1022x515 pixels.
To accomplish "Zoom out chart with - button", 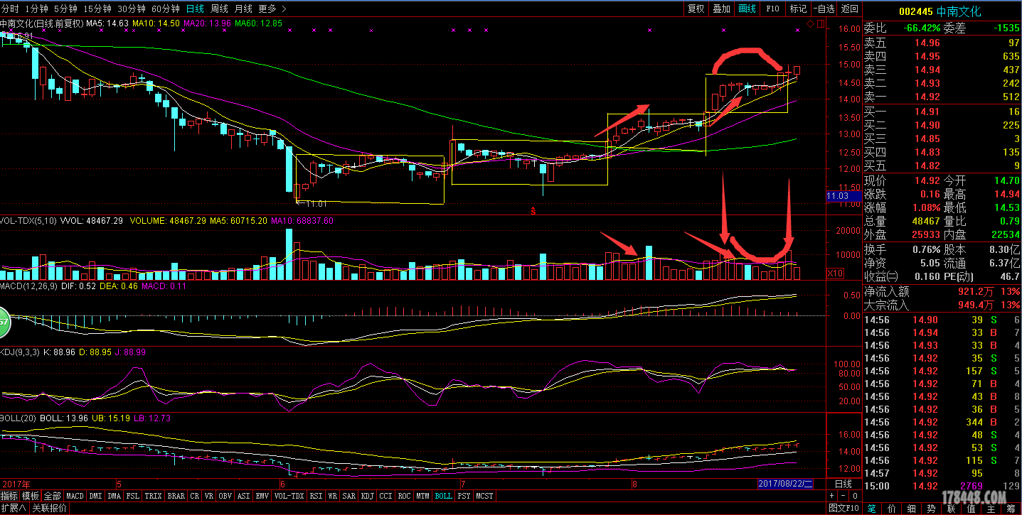I will 843,496.
